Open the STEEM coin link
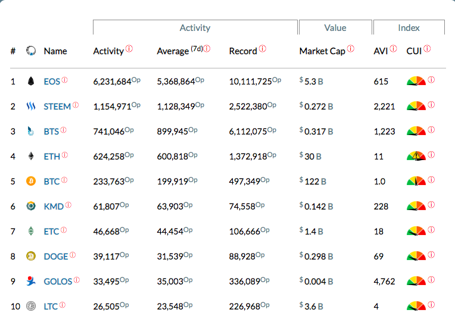455x319 pixels. (x=57, y=107)
